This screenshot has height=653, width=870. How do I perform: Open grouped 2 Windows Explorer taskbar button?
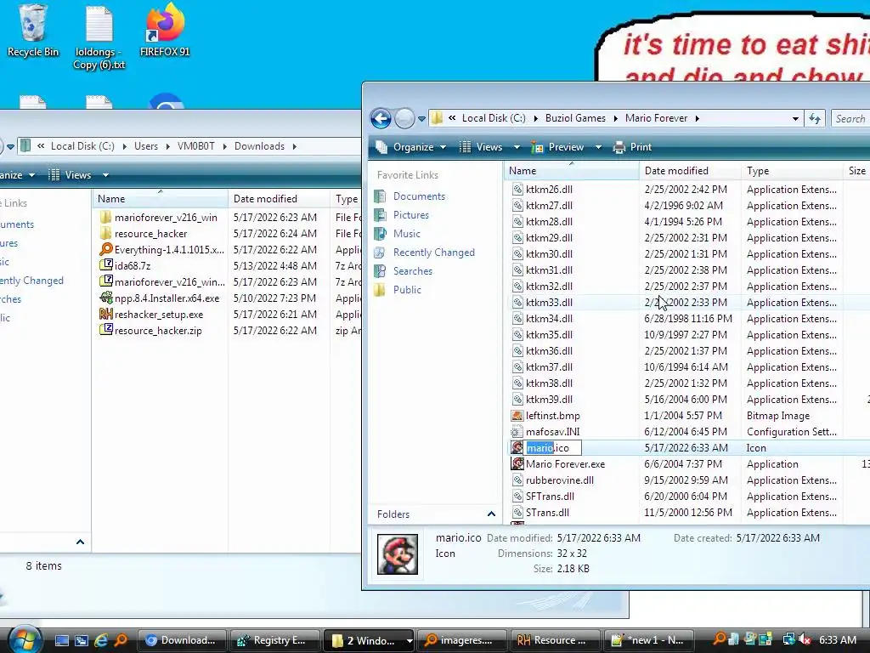pyautogui.click(x=368, y=640)
